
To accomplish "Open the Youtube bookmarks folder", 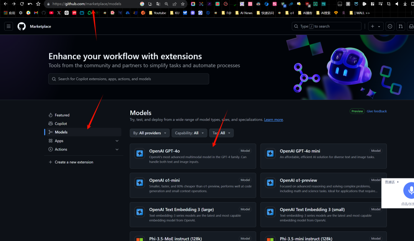I will 158,13.
